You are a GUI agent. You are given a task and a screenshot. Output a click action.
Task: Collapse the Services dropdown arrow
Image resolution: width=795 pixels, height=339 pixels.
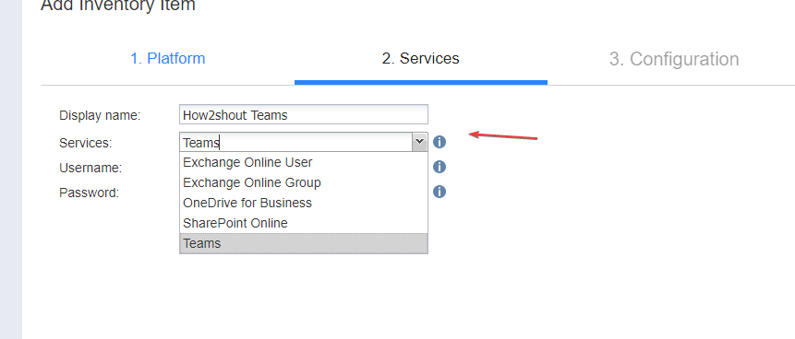click(x=420, y=142)
